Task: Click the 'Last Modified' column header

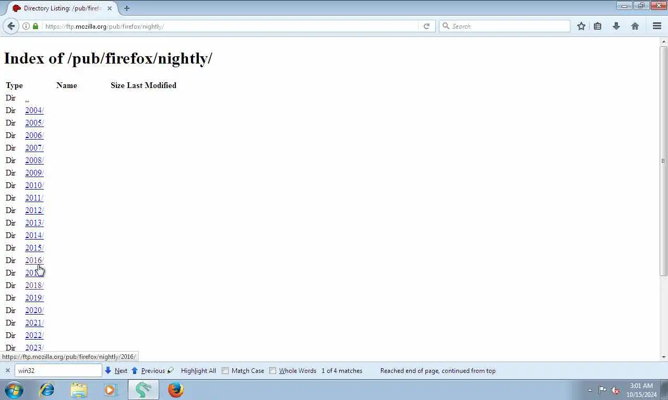Action: (151, 85)
